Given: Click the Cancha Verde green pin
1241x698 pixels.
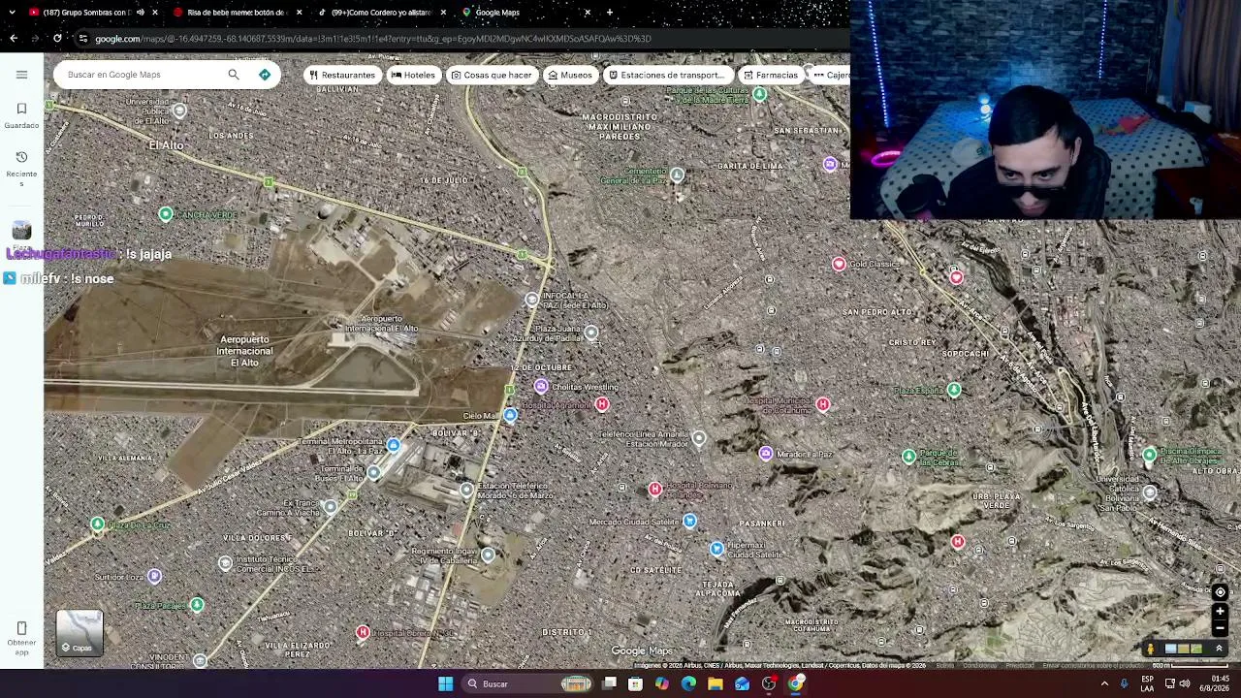Looking at the screenshot, I should point(166,214).
